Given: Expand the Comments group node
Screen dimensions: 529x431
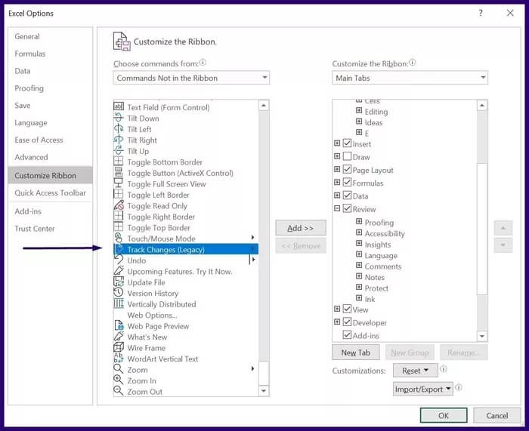Looking at the screenshot, I should 359,266.
